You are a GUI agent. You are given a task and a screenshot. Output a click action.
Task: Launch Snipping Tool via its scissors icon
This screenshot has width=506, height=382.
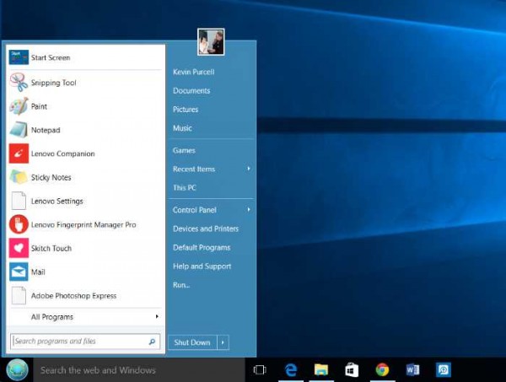point(19,83)
